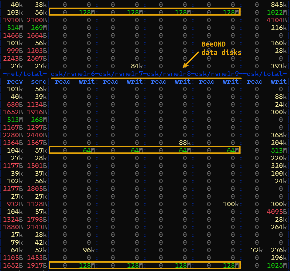Click the send column header
Image resolution: width=290 pixels, height=271 pixels.
pos(37,82)
